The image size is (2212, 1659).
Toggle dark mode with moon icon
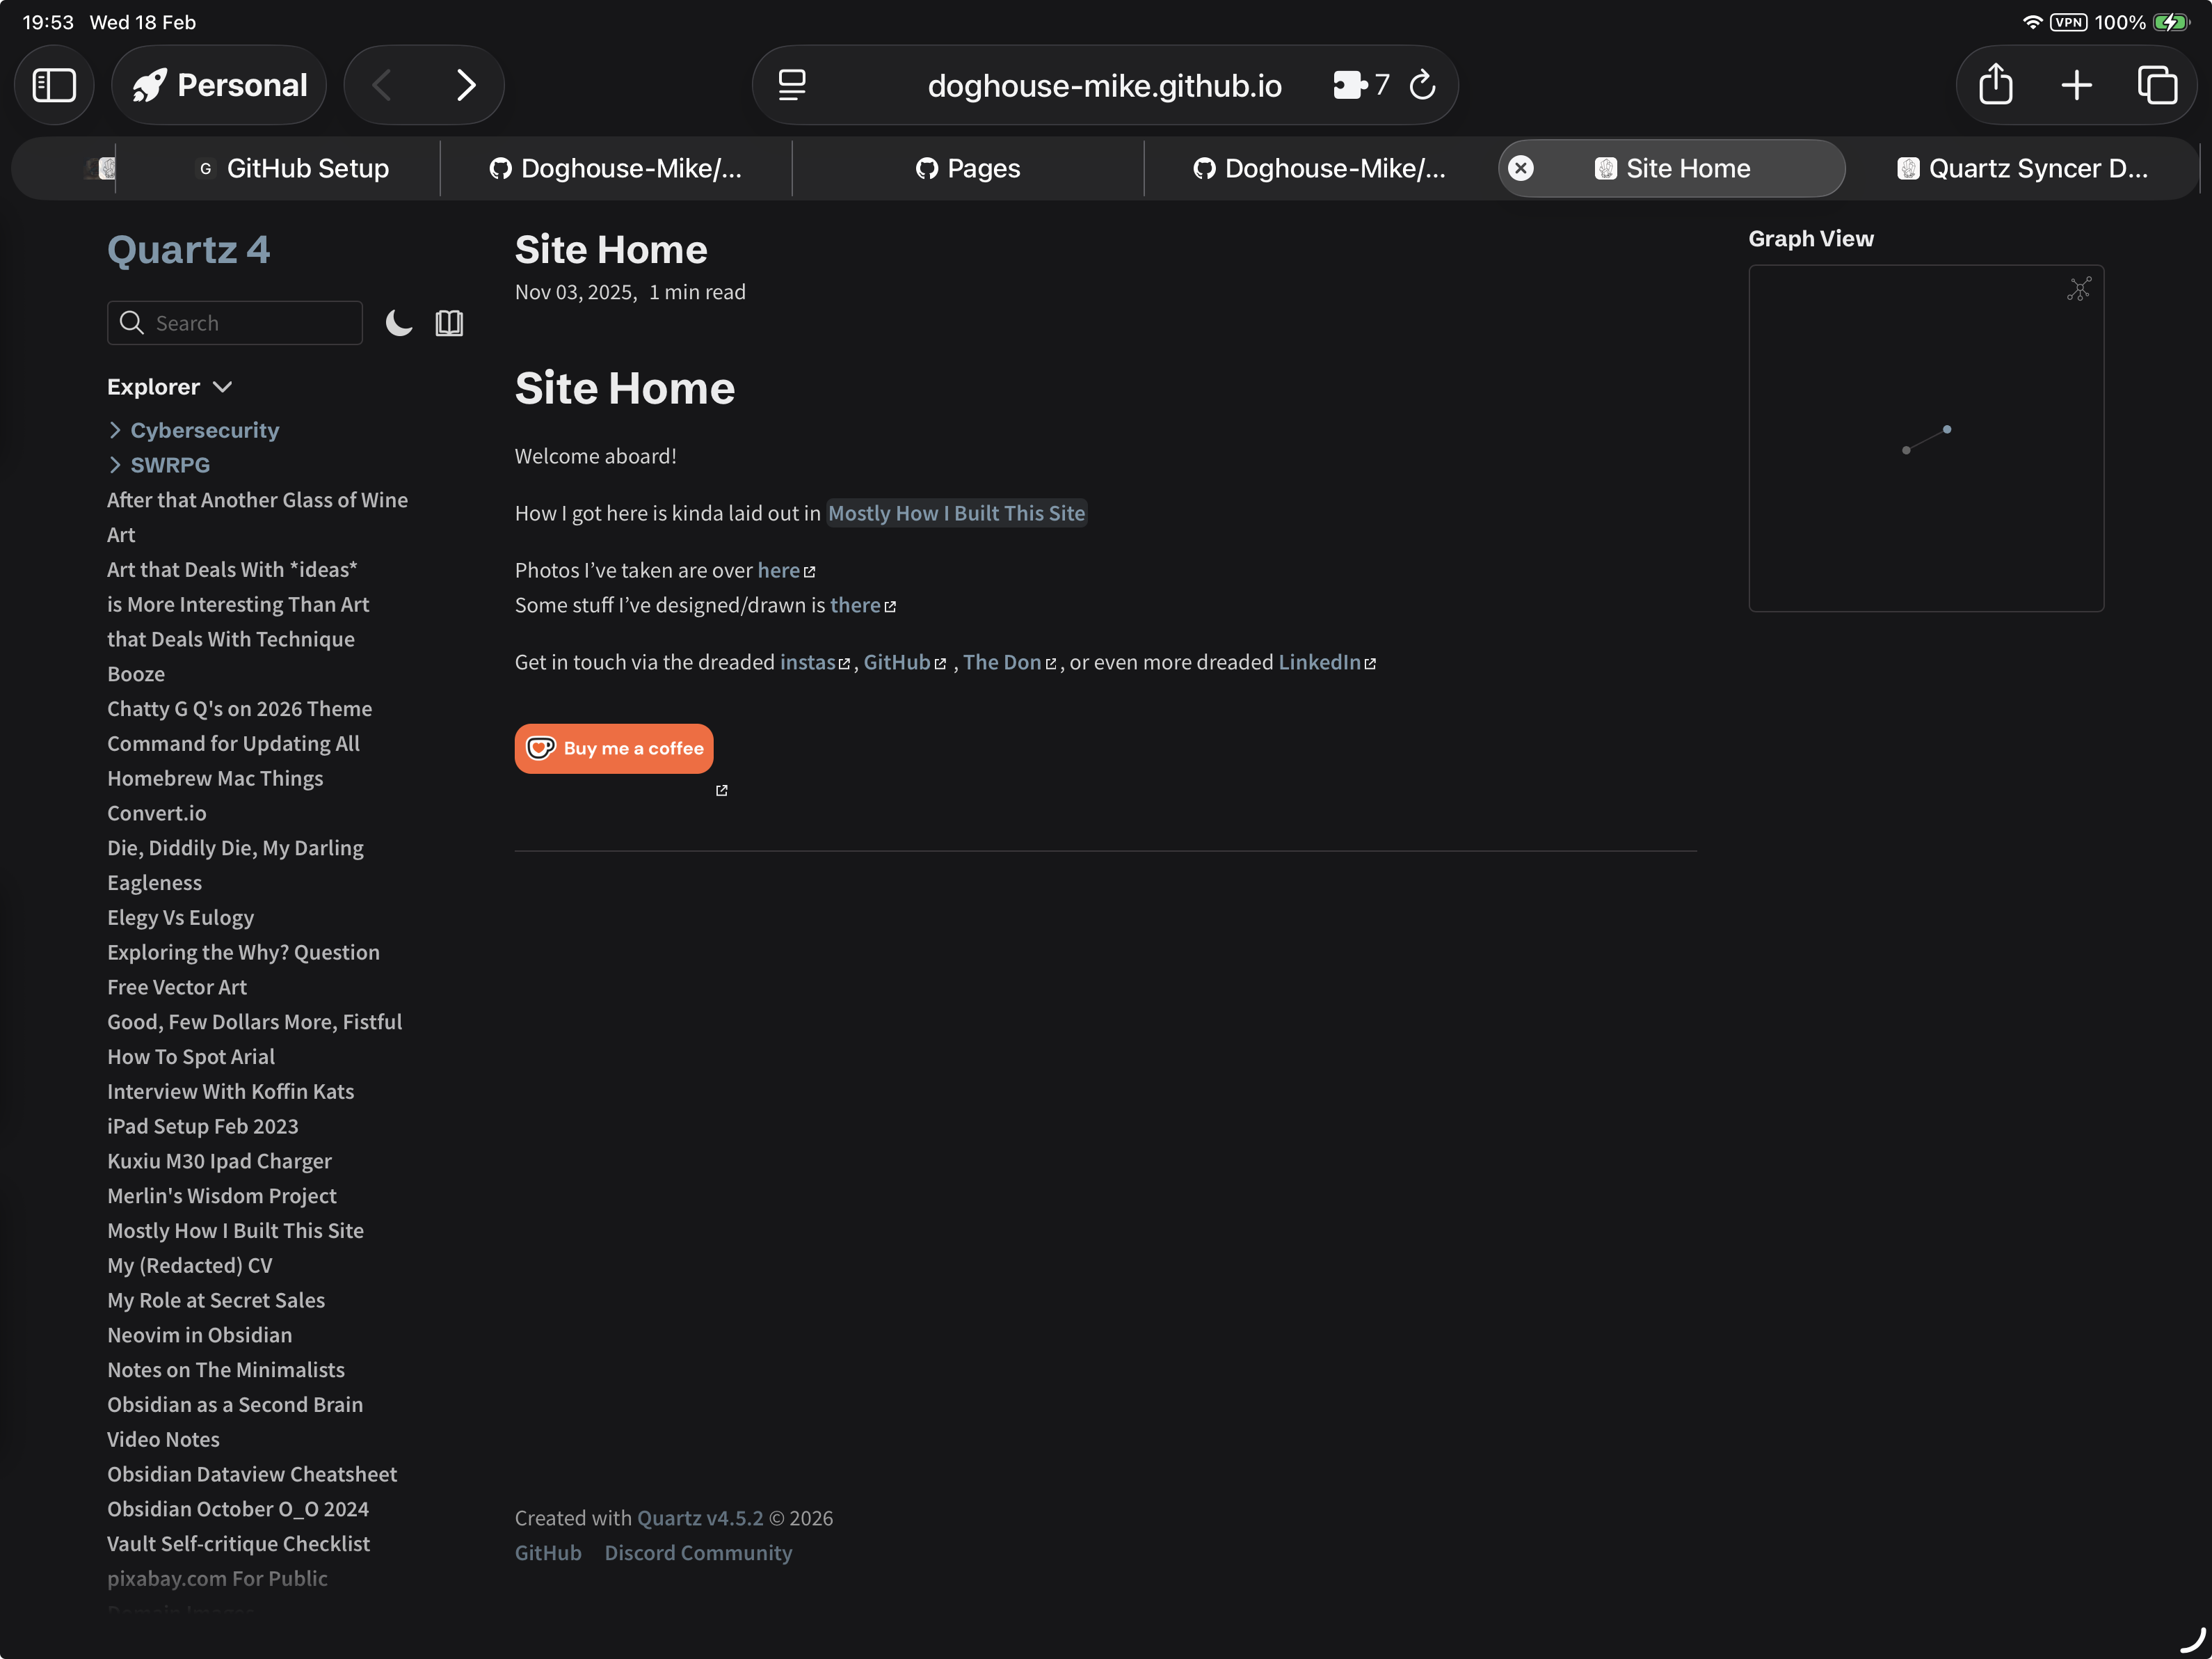[399, 323]
